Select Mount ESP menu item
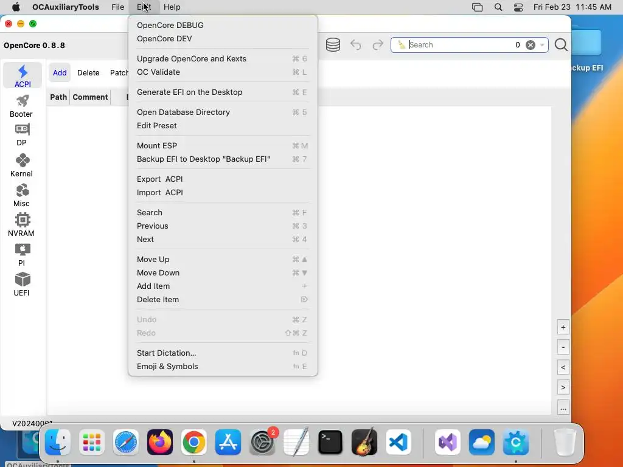Viewport: 623px width, 467px height. pyautogui.click(x=223, y=146)
